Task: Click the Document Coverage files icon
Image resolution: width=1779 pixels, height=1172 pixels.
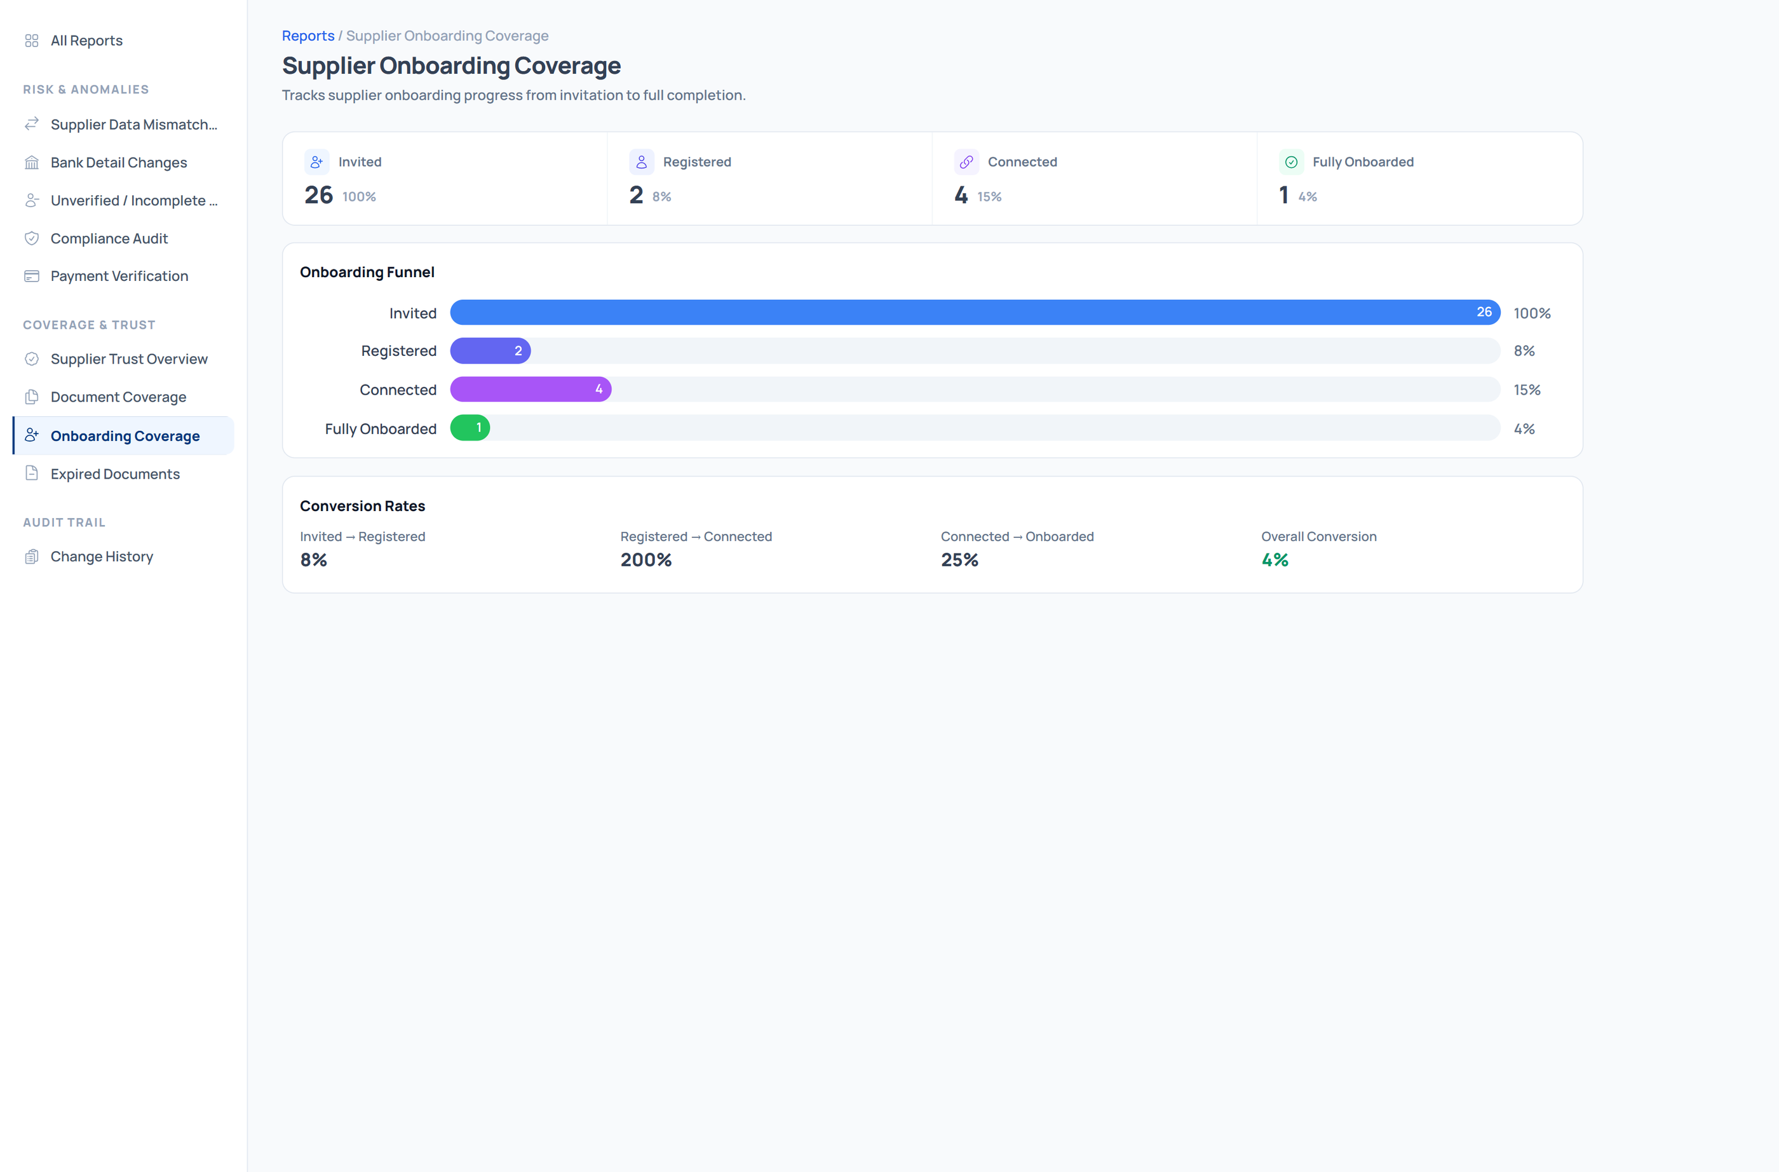Action: (31, 397)
